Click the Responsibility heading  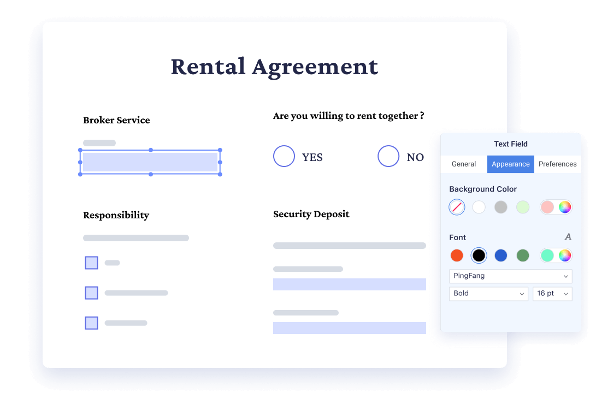coord(116,216)
